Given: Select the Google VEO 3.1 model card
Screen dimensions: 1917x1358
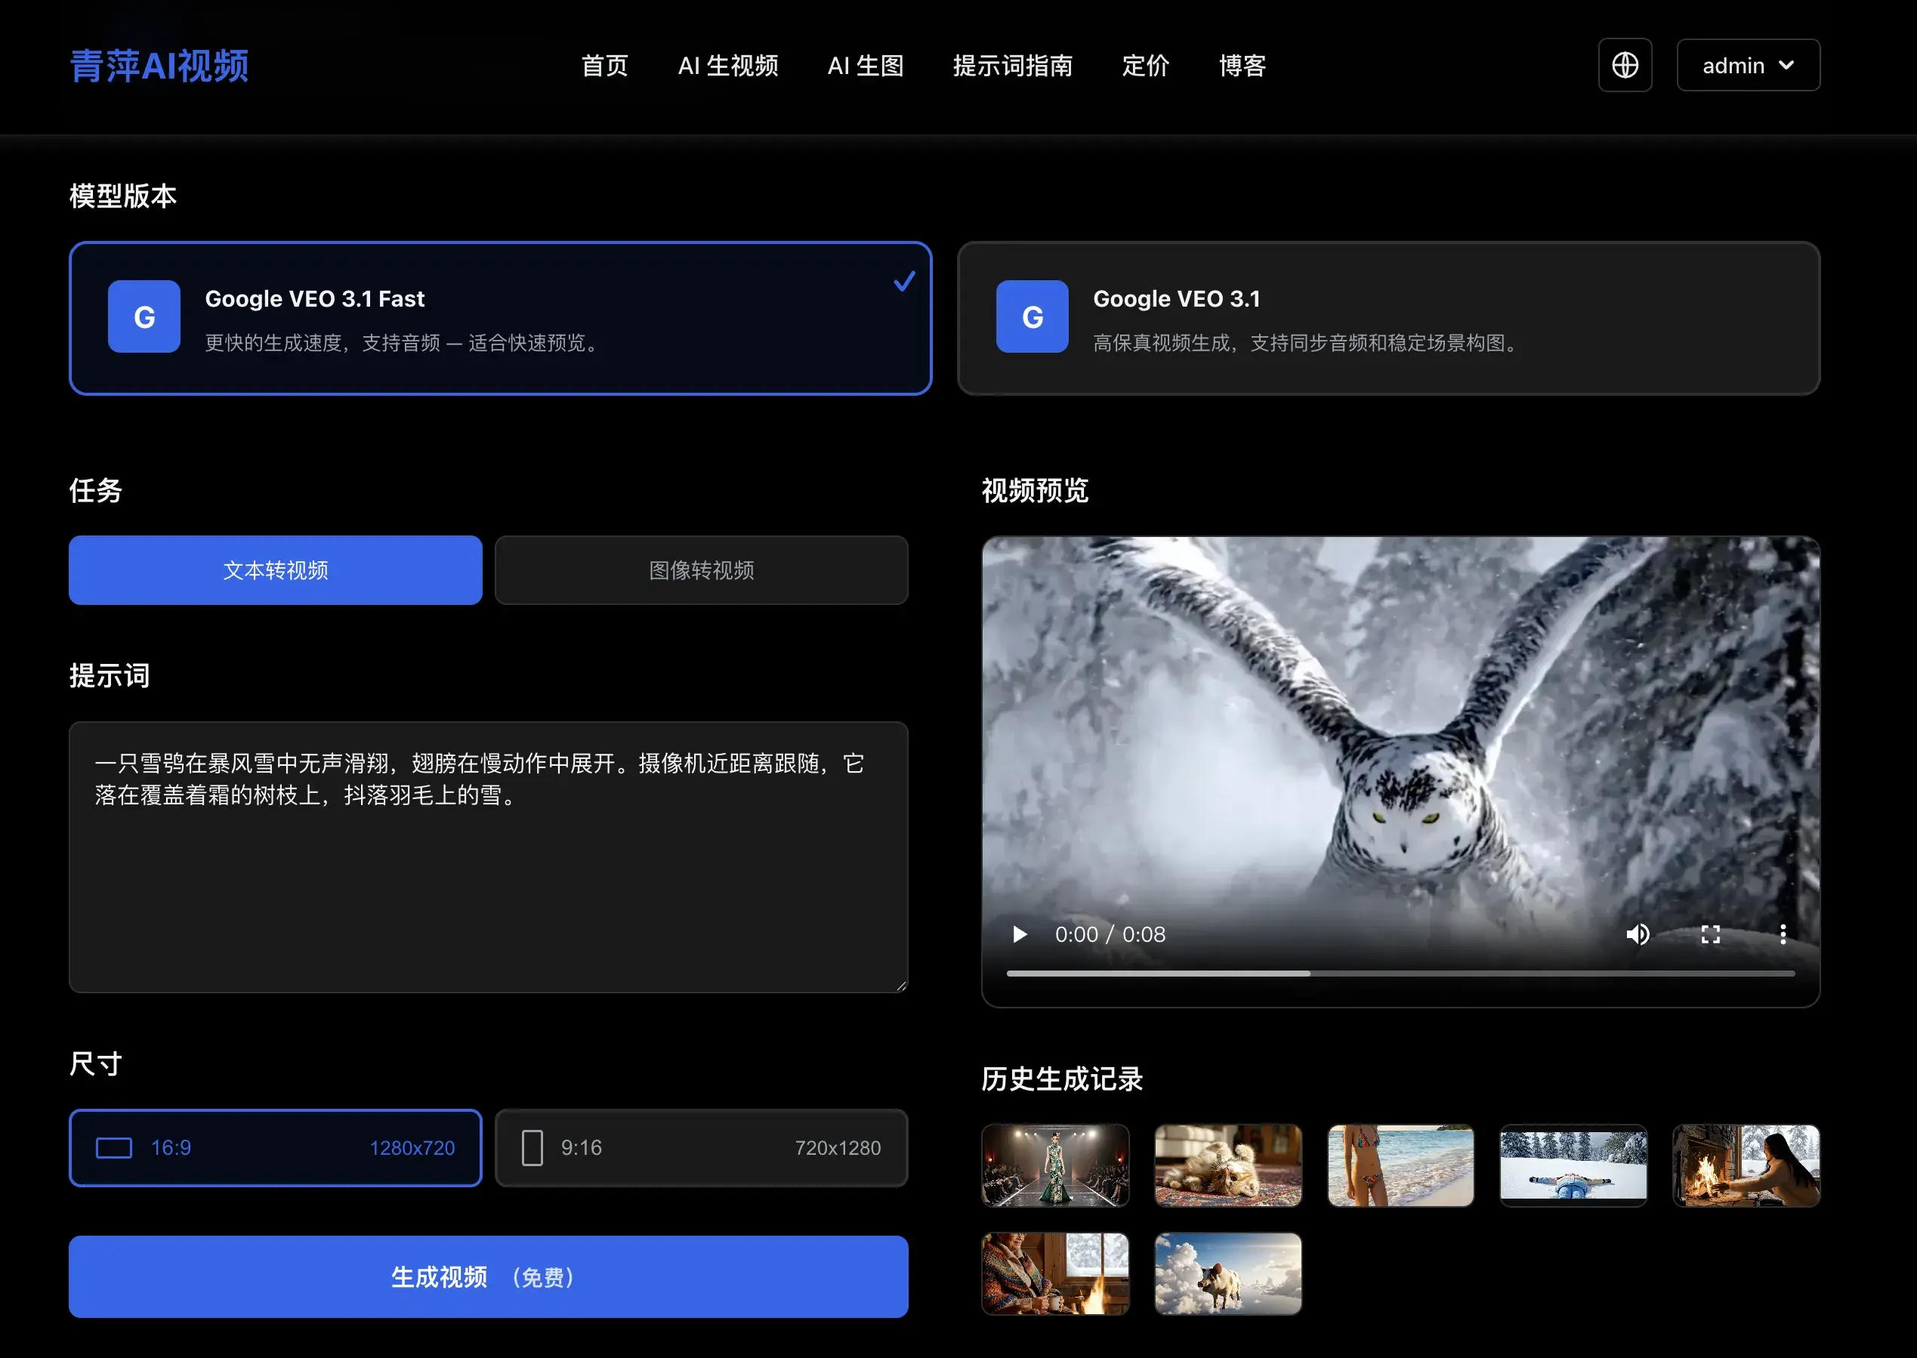Looking at the screenshot, I should click(x=1391, y=319).
